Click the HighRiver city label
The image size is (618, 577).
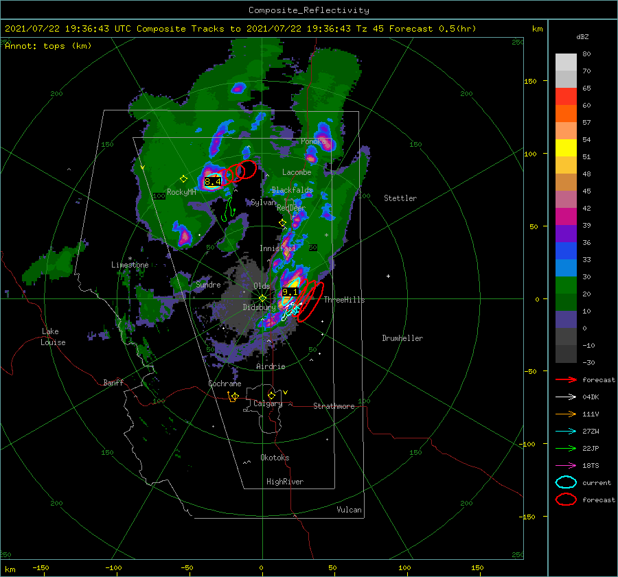285,482
